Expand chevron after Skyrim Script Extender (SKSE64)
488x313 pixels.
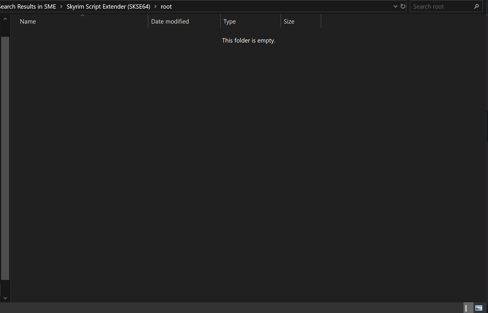coord(156,6)
